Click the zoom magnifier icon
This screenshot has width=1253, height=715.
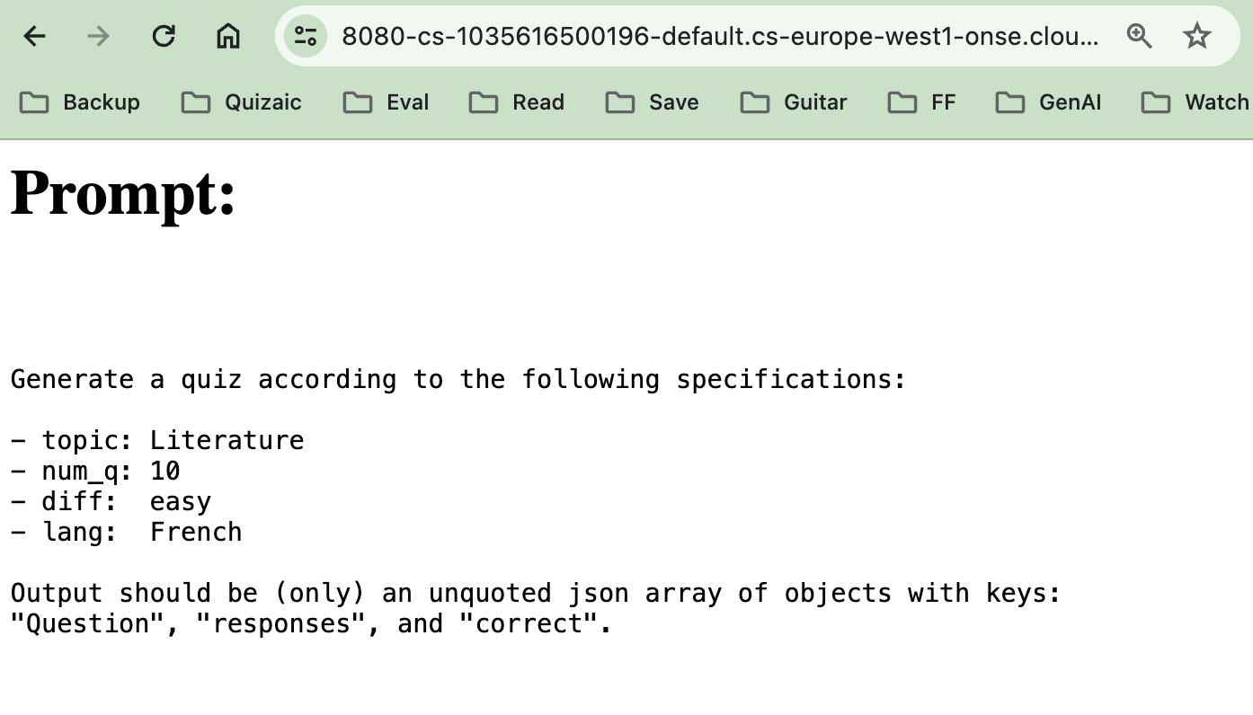1139,36
